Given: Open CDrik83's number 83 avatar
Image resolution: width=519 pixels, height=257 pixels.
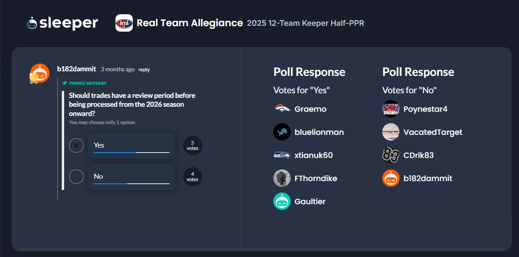Looking at the screenshot, I should pyautogui.click(x=391, y=155).
